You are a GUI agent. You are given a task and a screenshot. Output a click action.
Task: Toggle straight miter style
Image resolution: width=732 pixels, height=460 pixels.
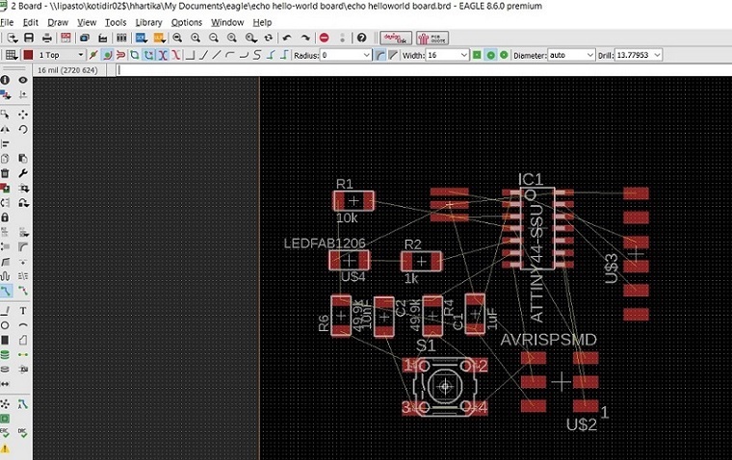click(393, 55)
